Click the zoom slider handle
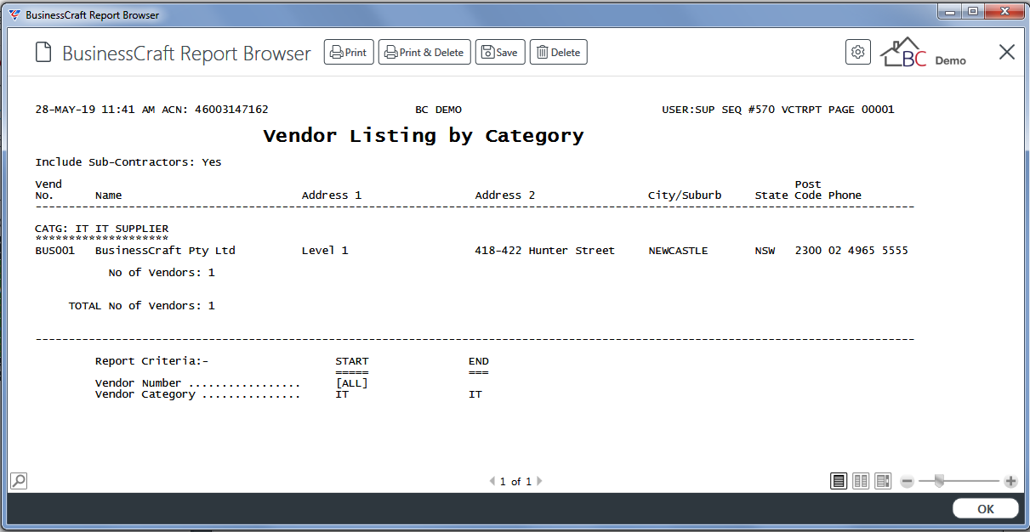 coord(939,481)
